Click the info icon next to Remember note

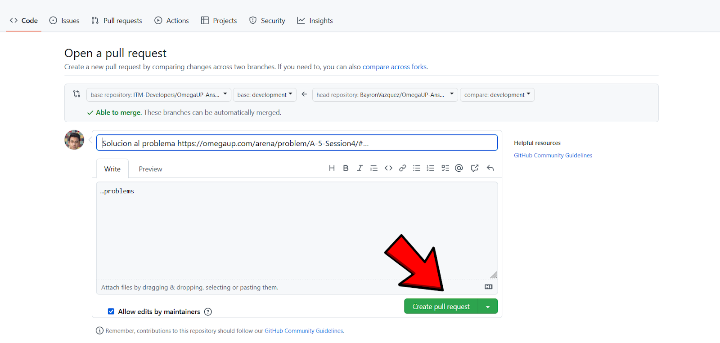(99, 330)
